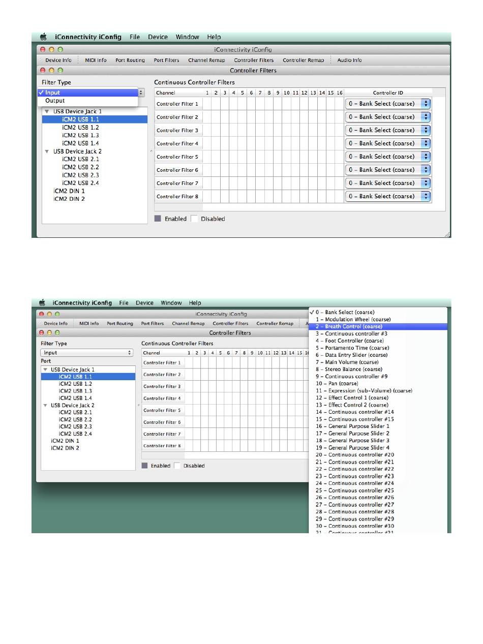The image size is (483, 644).
Task: Select iCM2 USB 2.1 in the top screenshot
Action: [x=80, y=159]
